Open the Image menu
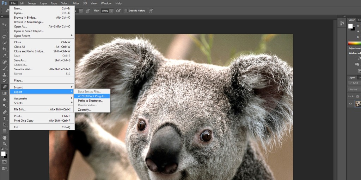This screenshot has width=361, height=180. click(x=32, y=3)
